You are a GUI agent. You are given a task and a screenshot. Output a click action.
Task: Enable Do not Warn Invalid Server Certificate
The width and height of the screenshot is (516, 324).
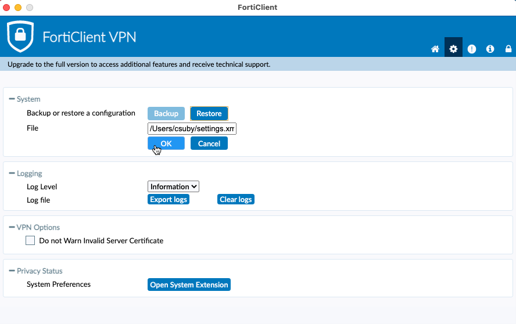(x=30, y=240)
